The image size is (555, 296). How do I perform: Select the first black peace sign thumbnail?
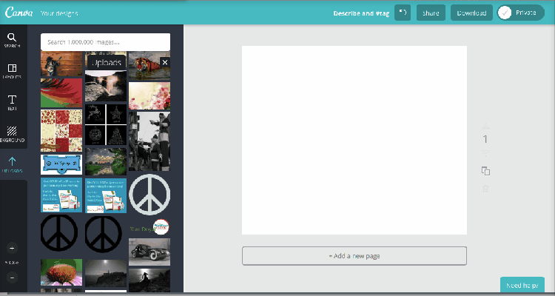tap(59, 233)
